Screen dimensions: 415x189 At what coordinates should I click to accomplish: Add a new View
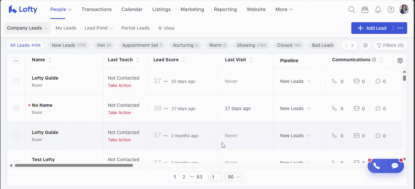point(166,28)
